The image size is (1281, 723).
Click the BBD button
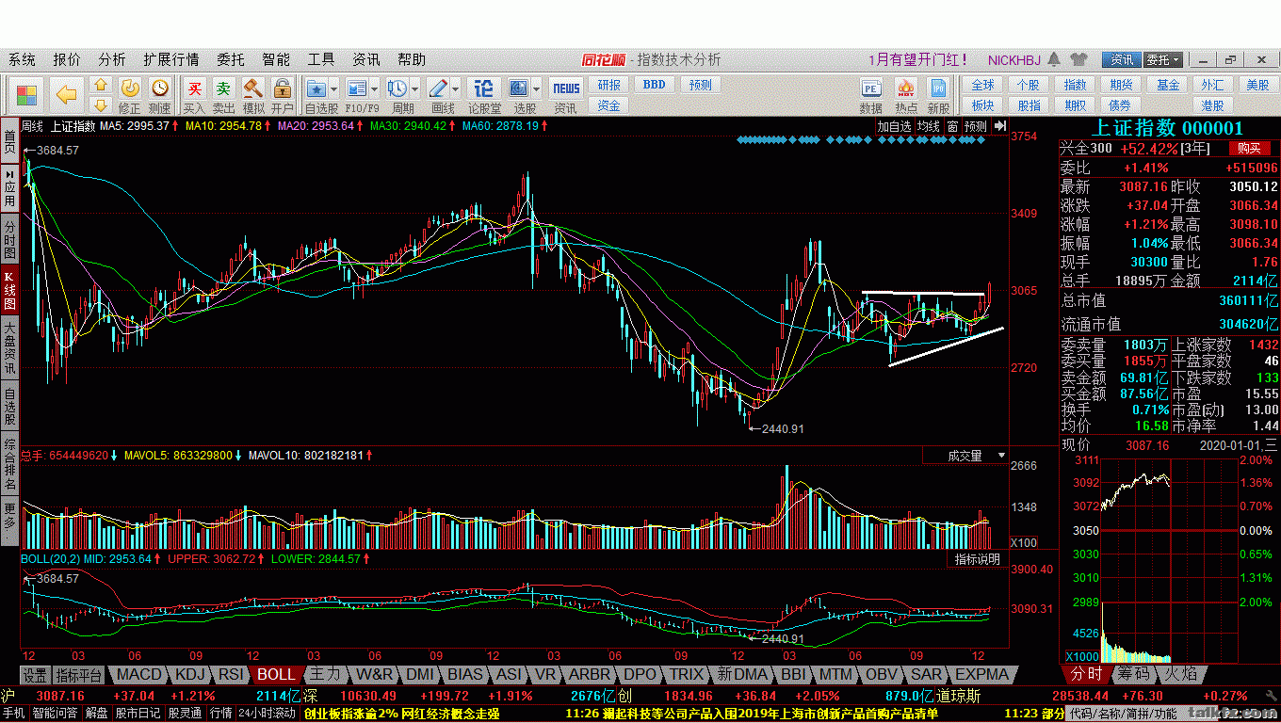(654, 85)
